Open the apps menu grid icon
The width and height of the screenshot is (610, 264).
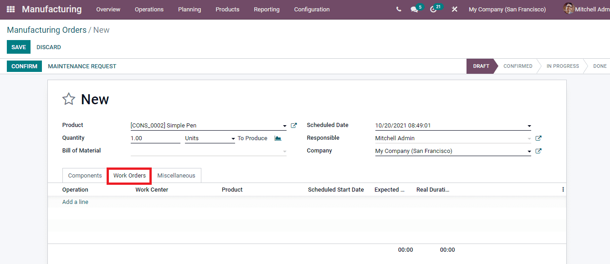(x=10, y=9)
